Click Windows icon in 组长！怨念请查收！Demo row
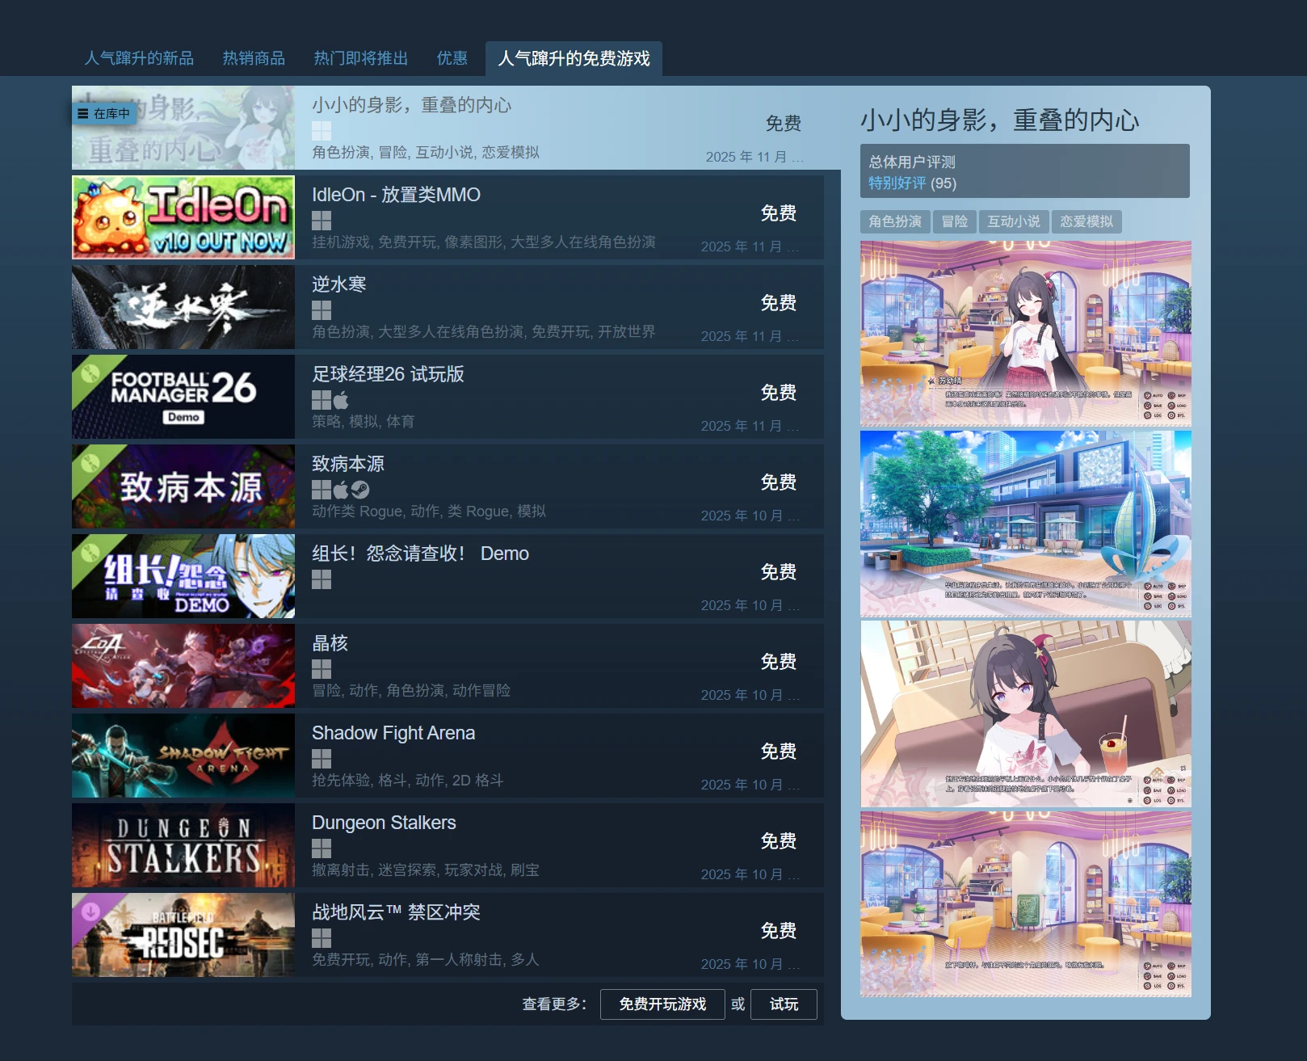 point(321,579)
